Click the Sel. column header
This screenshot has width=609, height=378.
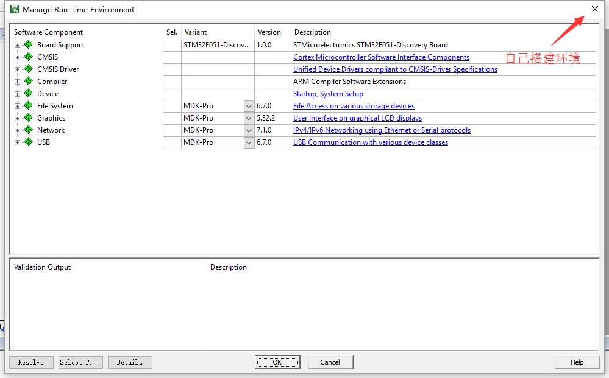pos(172,32)
